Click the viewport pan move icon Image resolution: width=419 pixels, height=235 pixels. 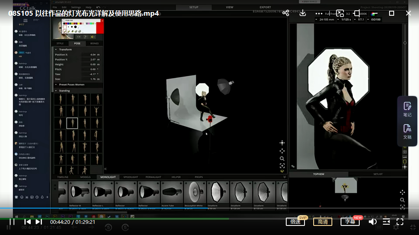point(282,151)
